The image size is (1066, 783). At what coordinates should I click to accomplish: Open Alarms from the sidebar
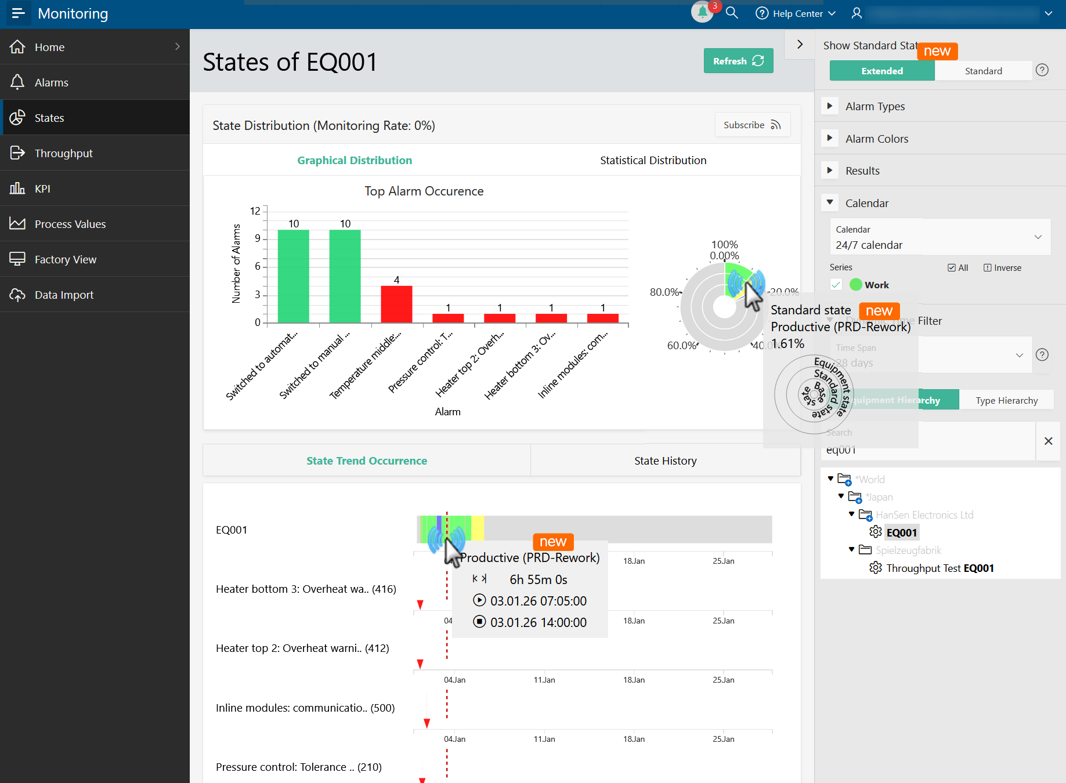pos(51,82)
